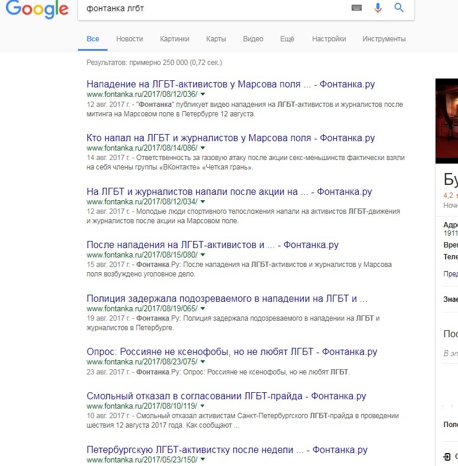
Task: Click the knowledge panel photo thumbnail
Action: (x=447, y=120)
